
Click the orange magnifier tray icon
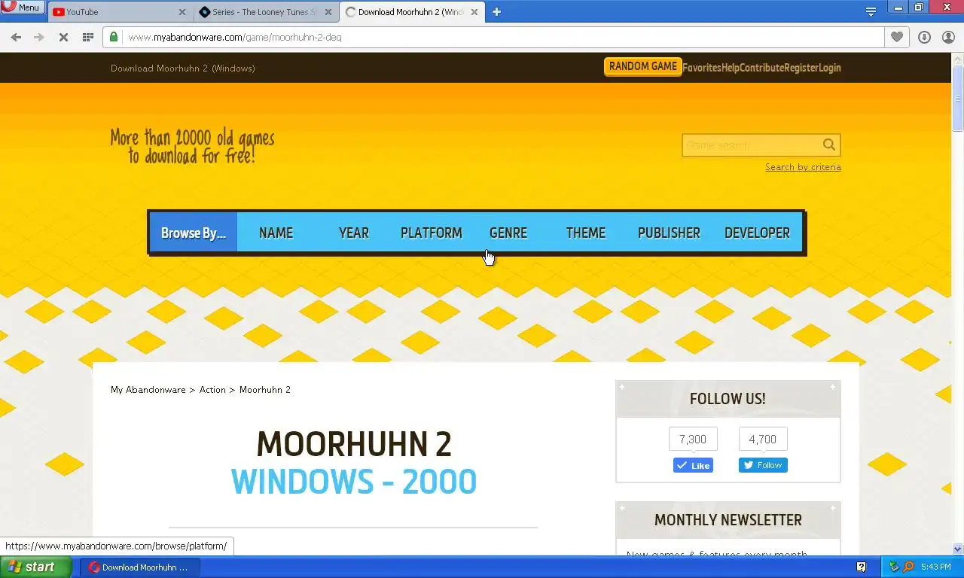[x=908, y=567]
